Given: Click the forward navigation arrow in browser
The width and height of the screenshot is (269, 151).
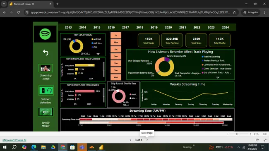Looking at the screenshot, I should coord(11,12).
